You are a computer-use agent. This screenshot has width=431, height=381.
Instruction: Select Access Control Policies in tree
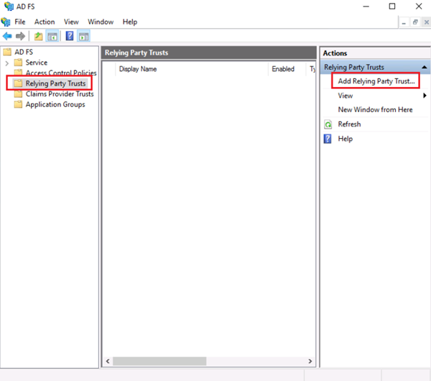pos(61,73)
